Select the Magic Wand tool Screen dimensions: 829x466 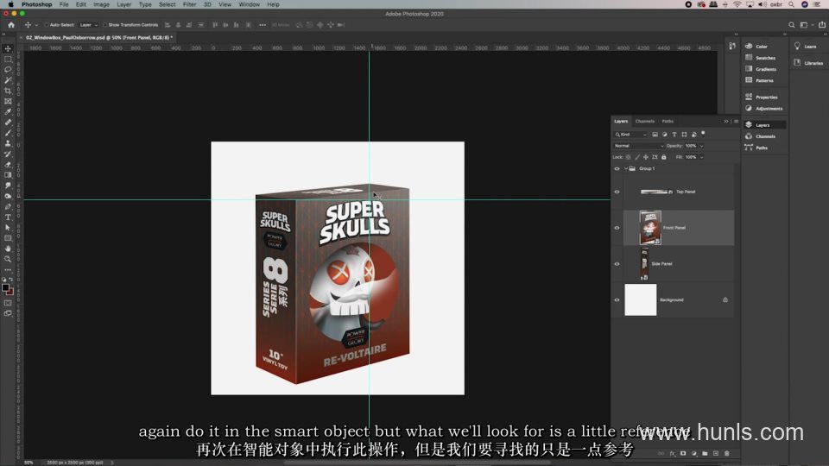(x=8, y=80)
